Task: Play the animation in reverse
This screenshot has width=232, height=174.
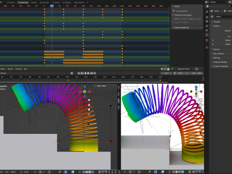Action: 85,73
